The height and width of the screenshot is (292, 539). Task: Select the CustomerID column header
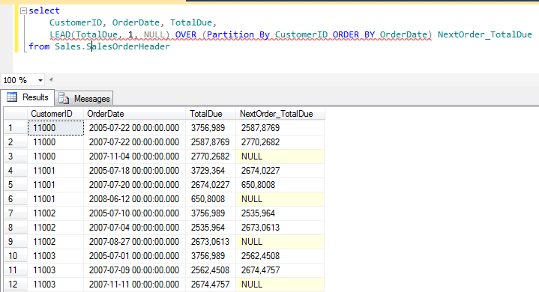tap(55, 114)
